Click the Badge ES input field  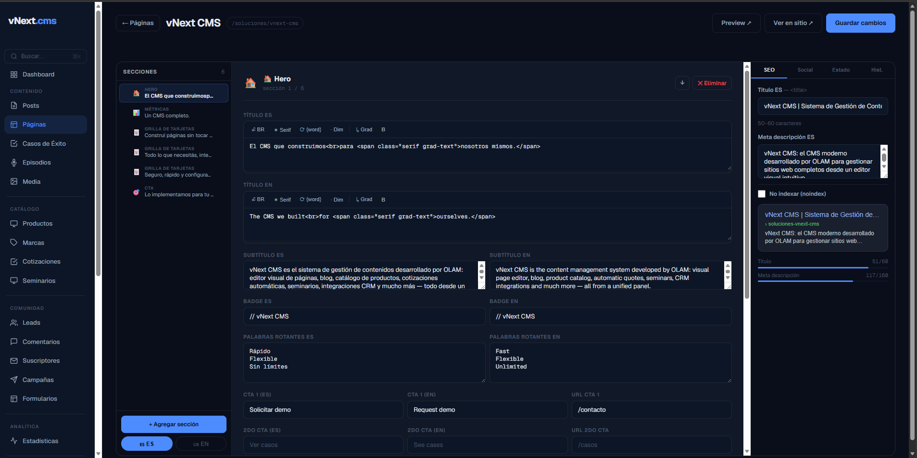click(x=364, y=317)
